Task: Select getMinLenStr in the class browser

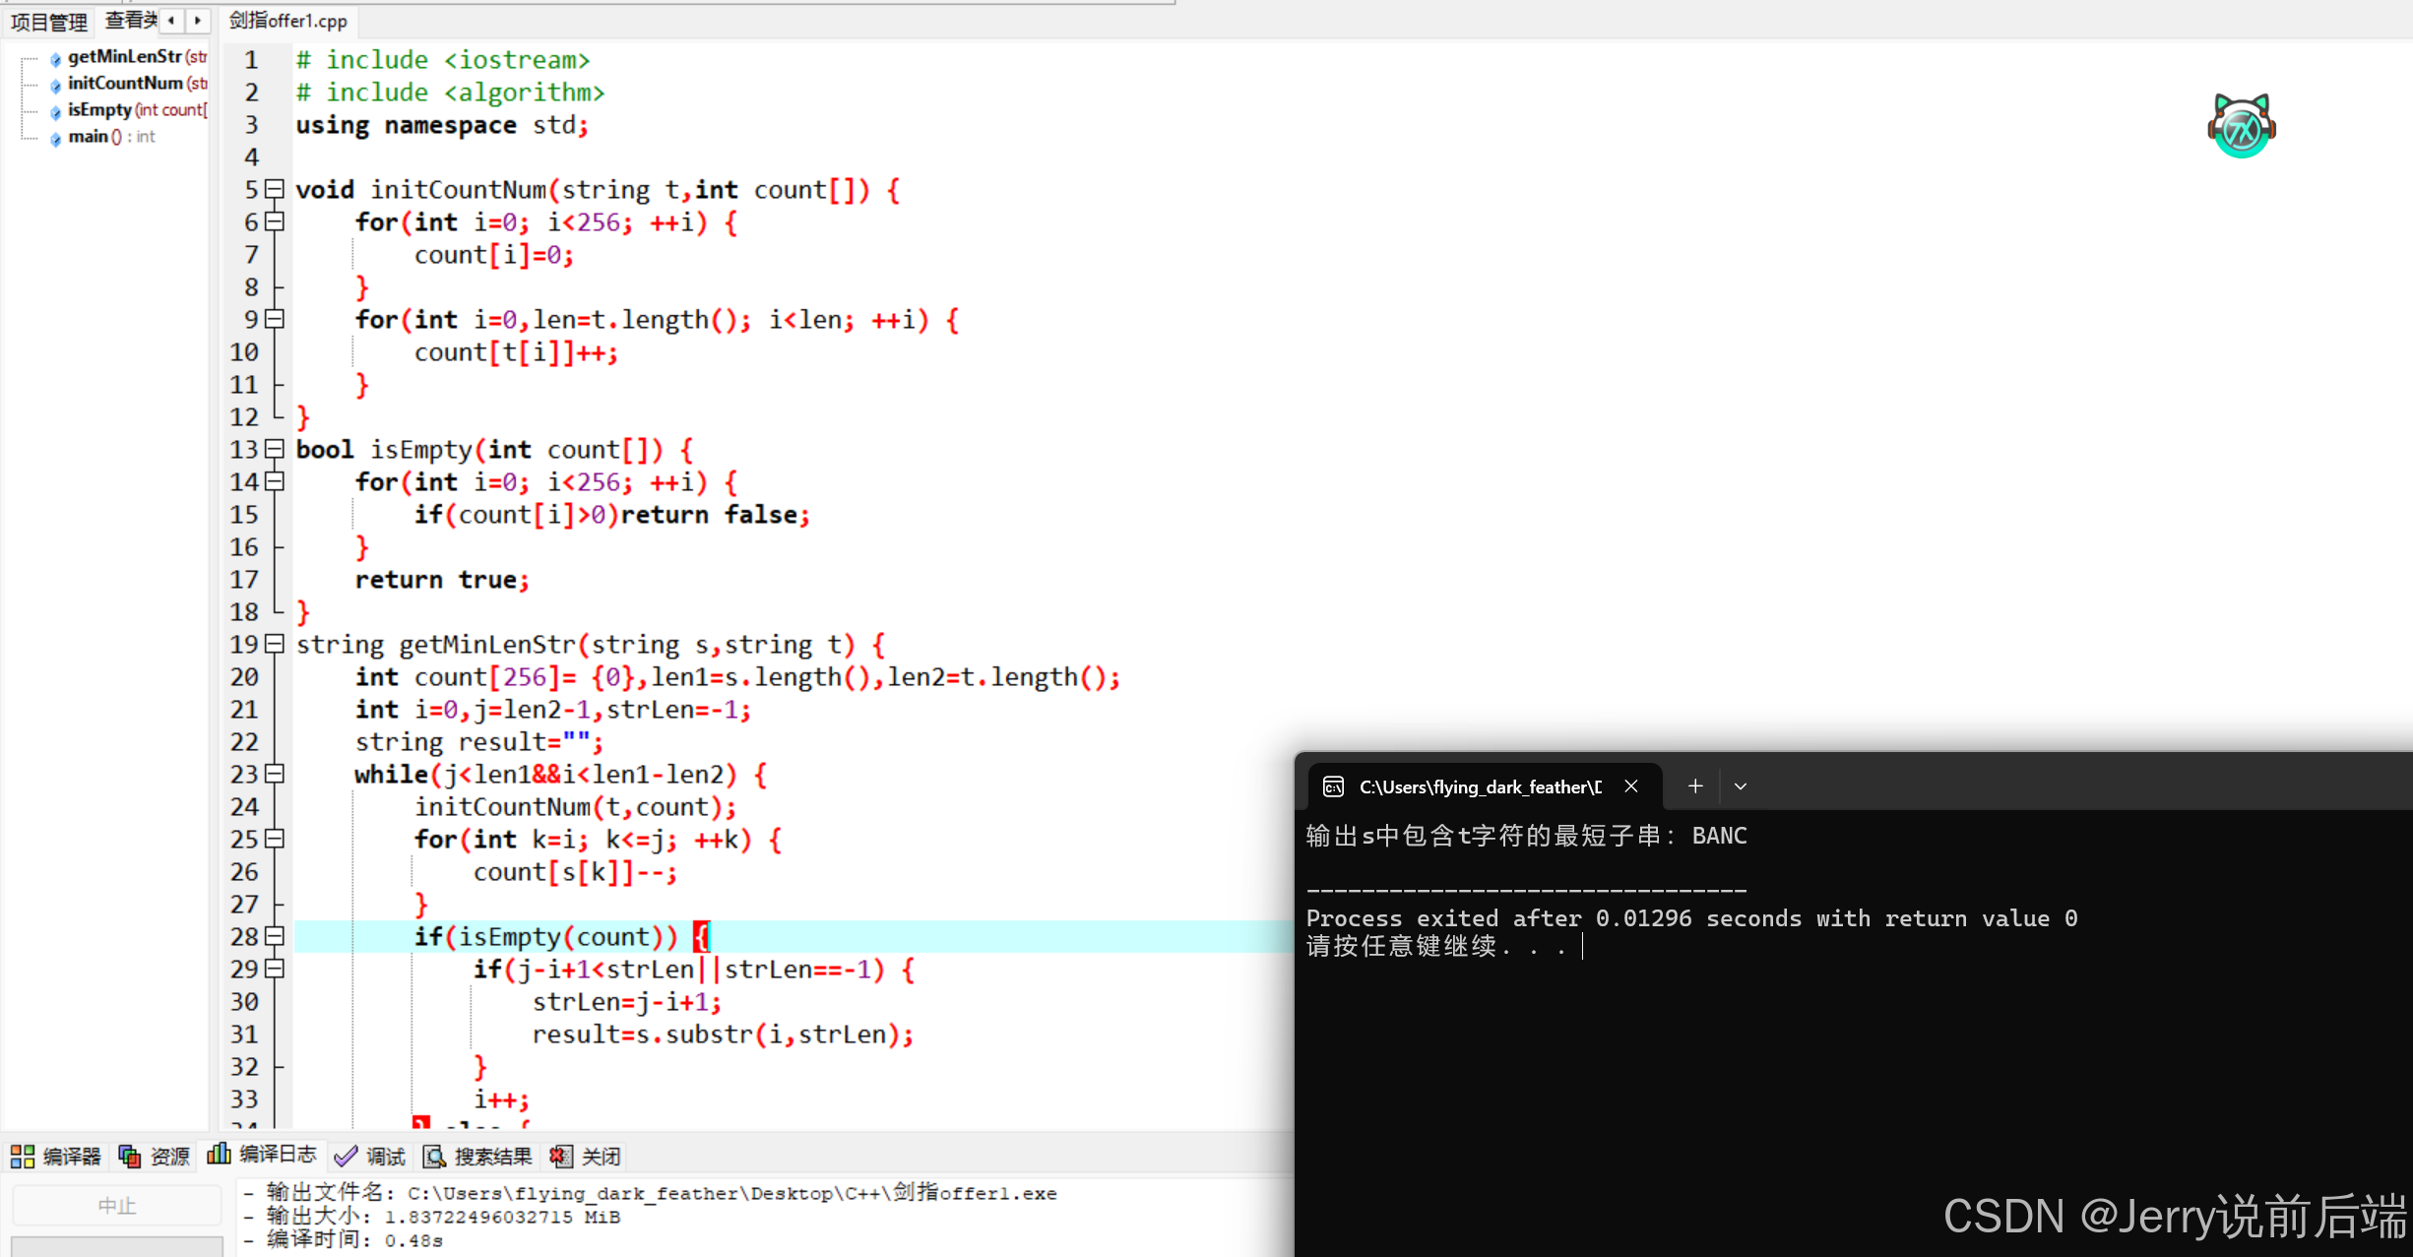Action: (124, 57)
